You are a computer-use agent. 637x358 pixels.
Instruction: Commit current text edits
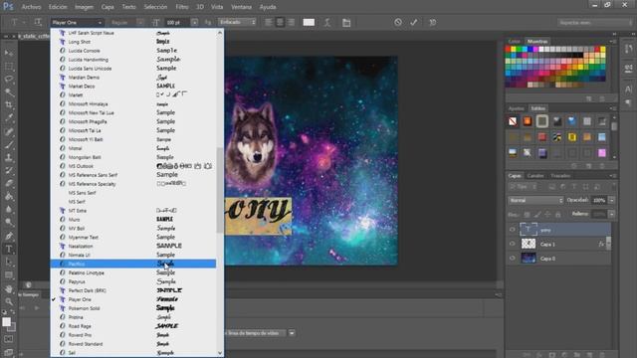click(414, 22)
